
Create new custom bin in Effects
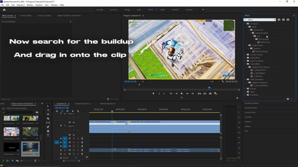(x=288, y=99)
